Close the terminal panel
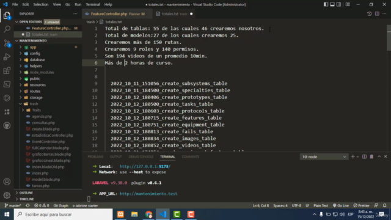This screenshot has height=220, width=391. [386, 156]
